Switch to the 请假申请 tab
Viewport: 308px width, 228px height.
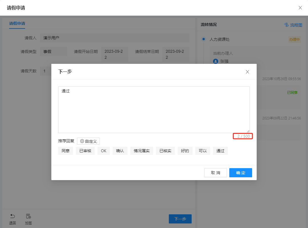17,24
